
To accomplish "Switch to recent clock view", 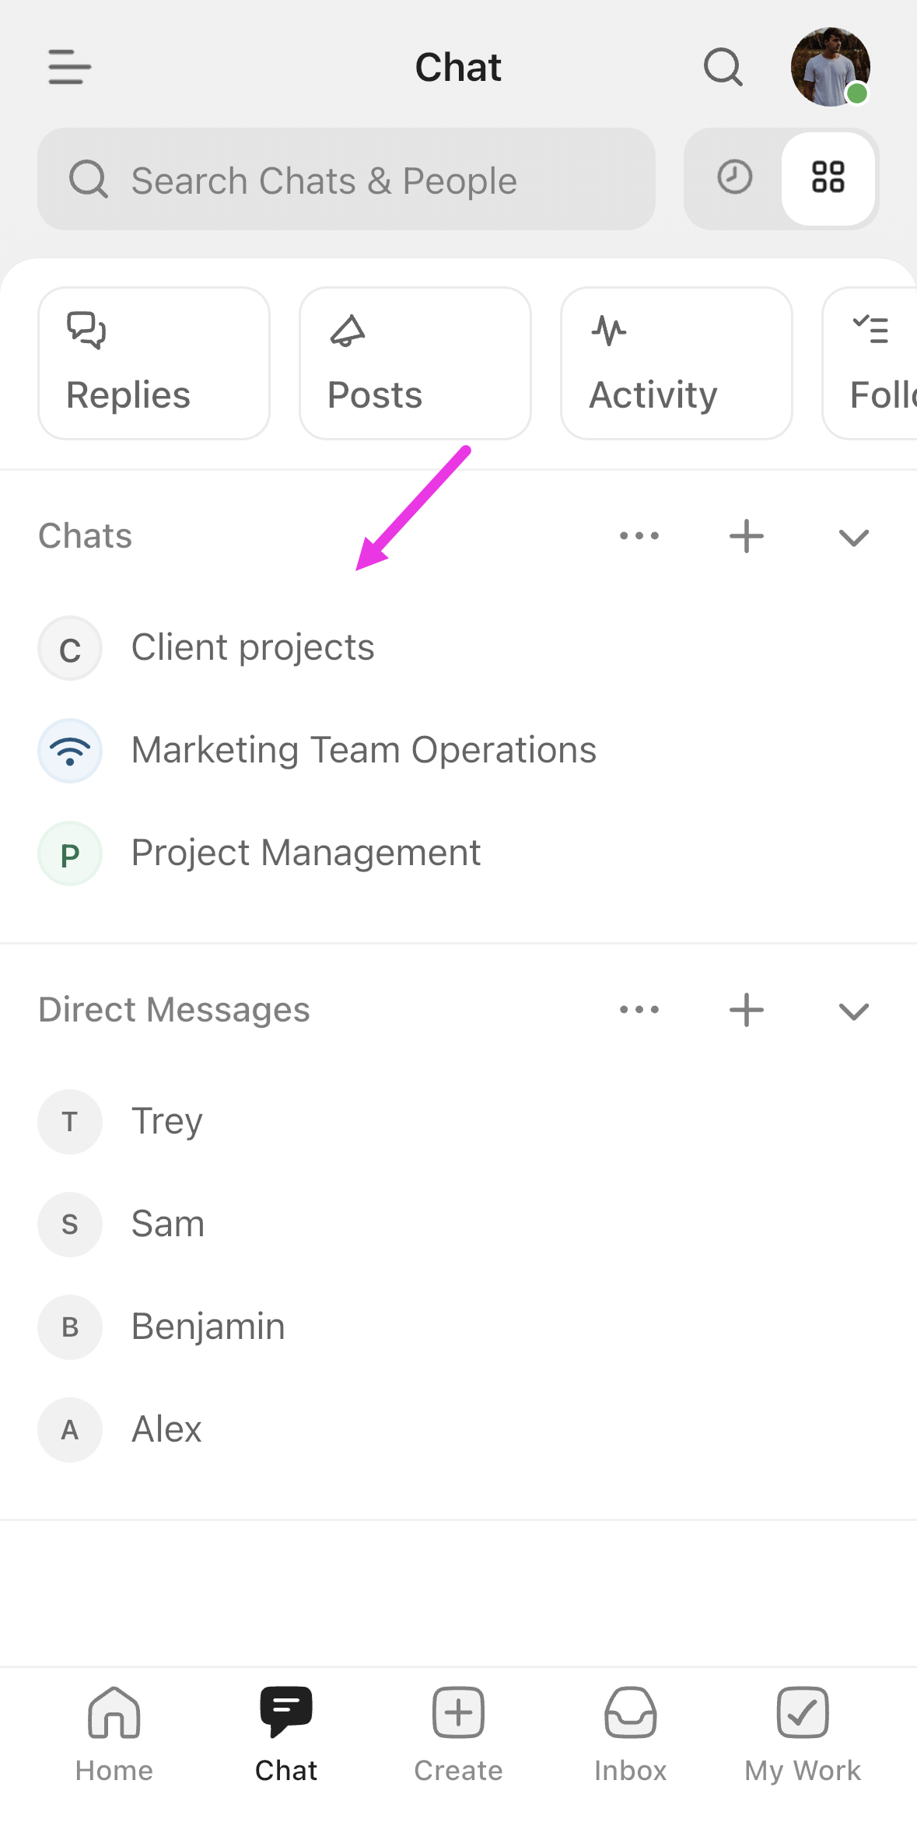I will tap(734, 177).
